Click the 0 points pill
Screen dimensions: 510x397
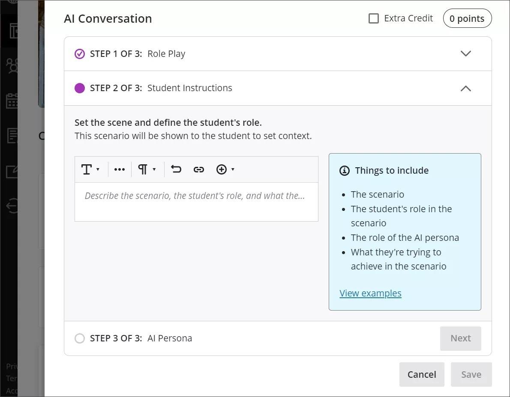pos(467,18)
